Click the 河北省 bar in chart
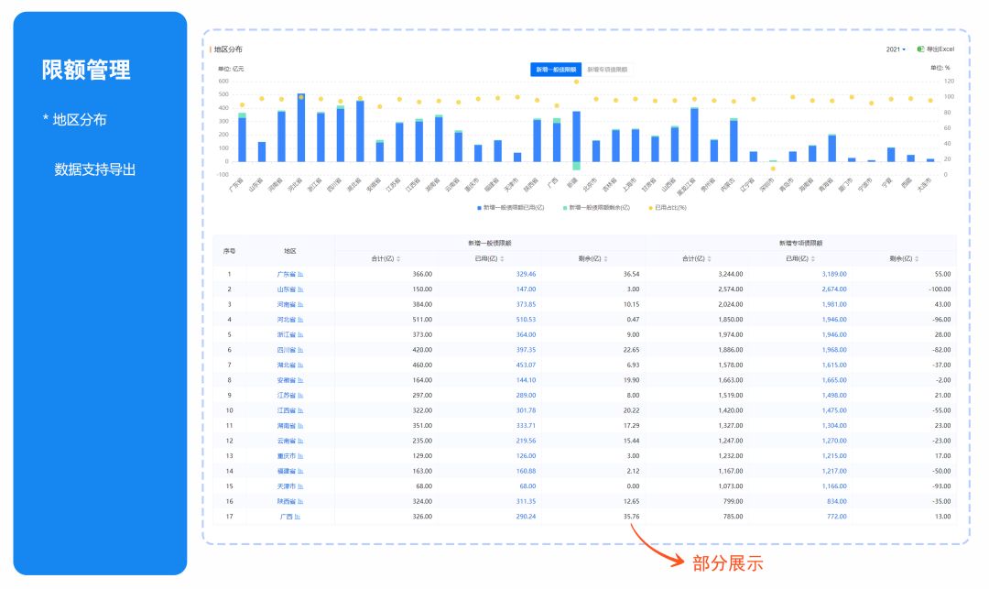 point(301,128)
